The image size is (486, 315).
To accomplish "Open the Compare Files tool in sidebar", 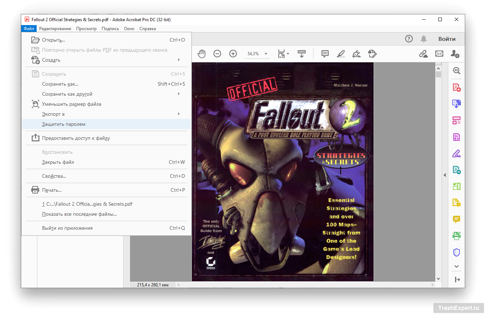I will pyautogui.click(x=457, y=186).
